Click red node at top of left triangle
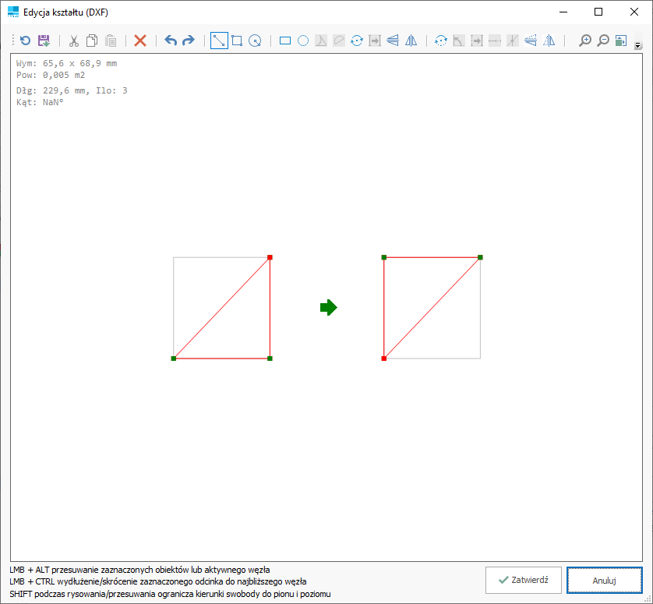The image size is (653, 604). point(270,257)
